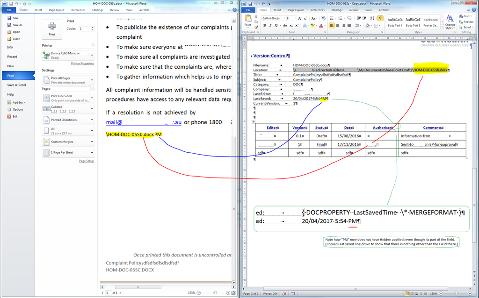Toggle Show/Hide paragraph marks button
Image resolution: width=479 pixels, height=298 pixels.
tap(380, 18)
